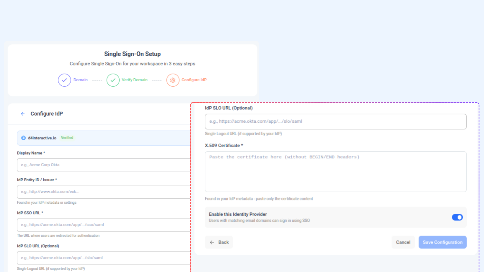This screenshot has width=484, height=272.
Task: Click the Domain step checkmark circle
Action: (64, 80)
